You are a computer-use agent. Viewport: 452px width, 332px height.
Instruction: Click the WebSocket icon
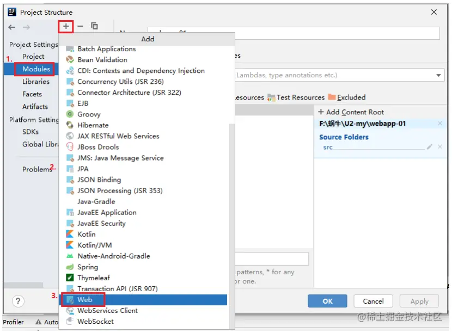pos(70,321)
